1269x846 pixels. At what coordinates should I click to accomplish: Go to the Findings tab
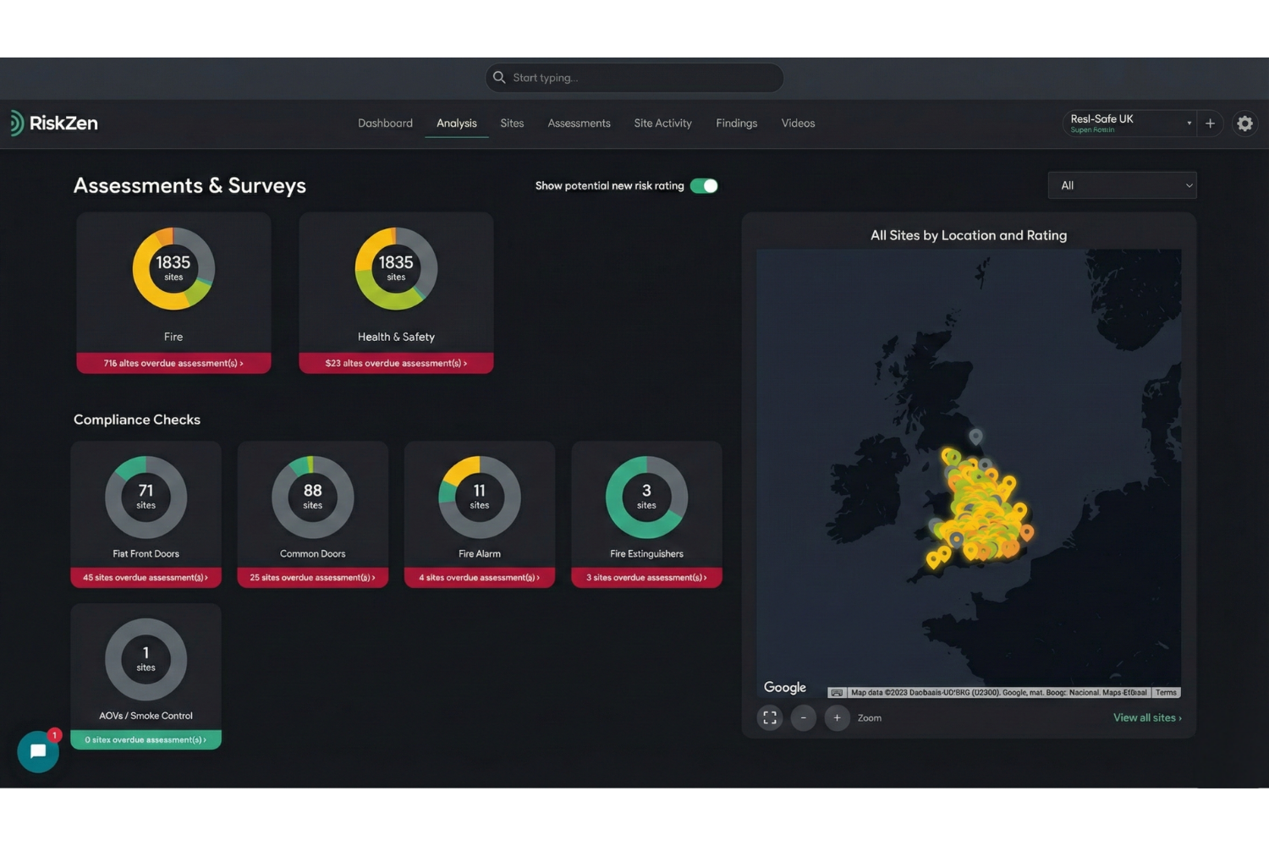736,124
